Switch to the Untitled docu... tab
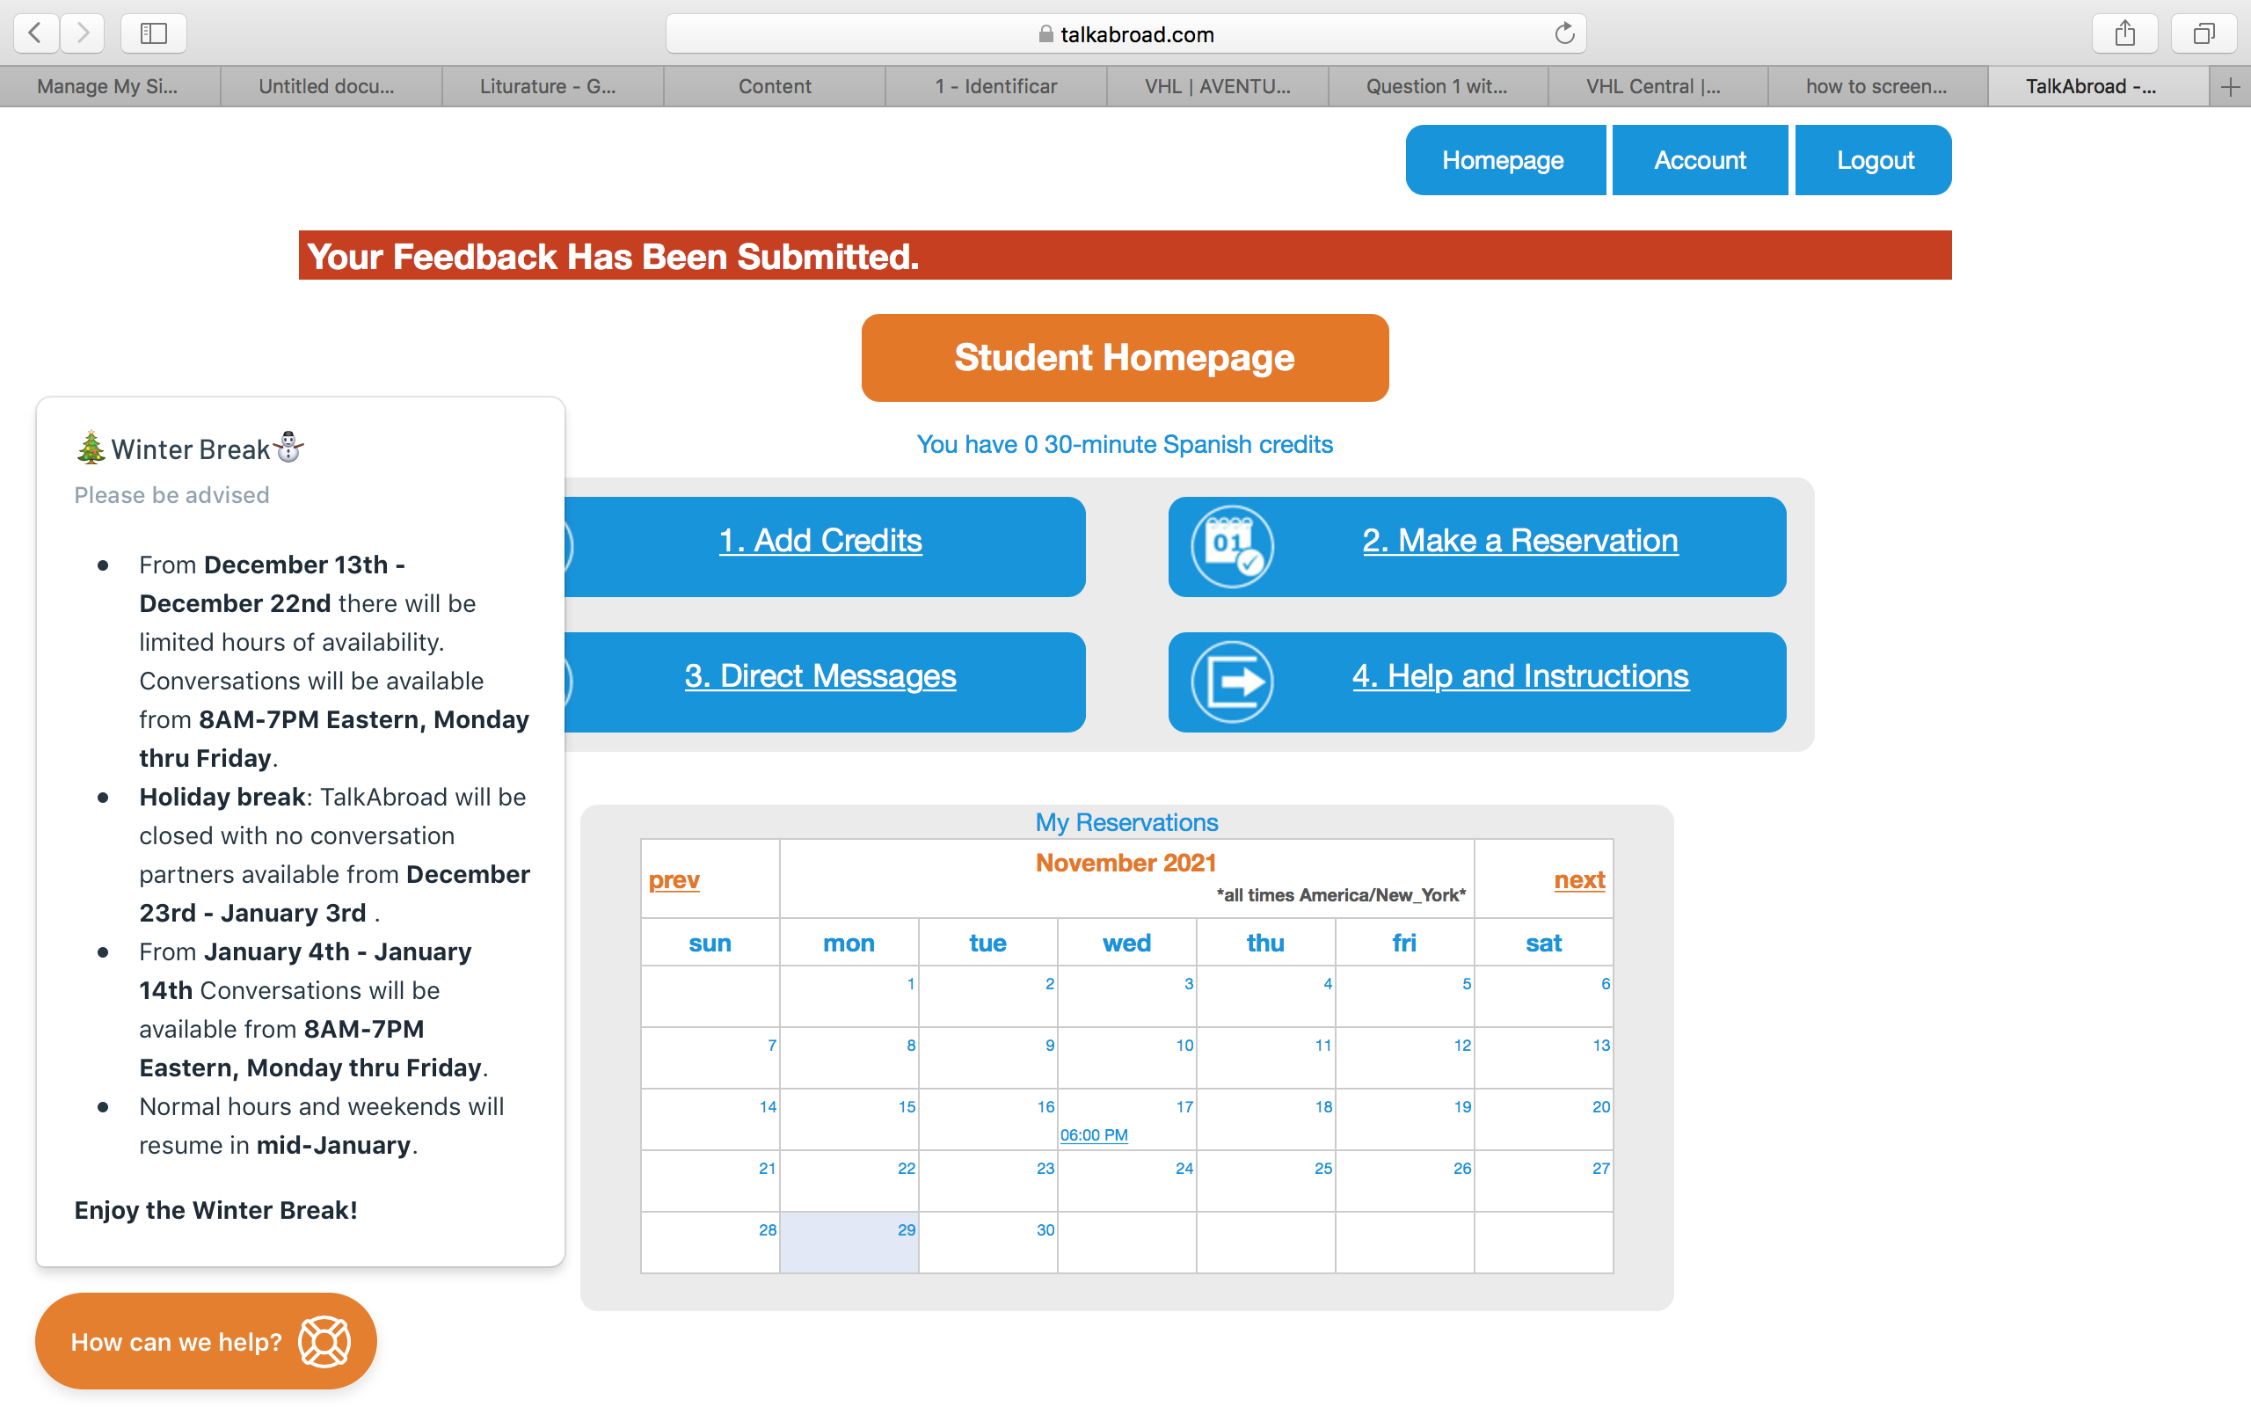This screenshot has height=1407, width=2251. pos(331,86)
